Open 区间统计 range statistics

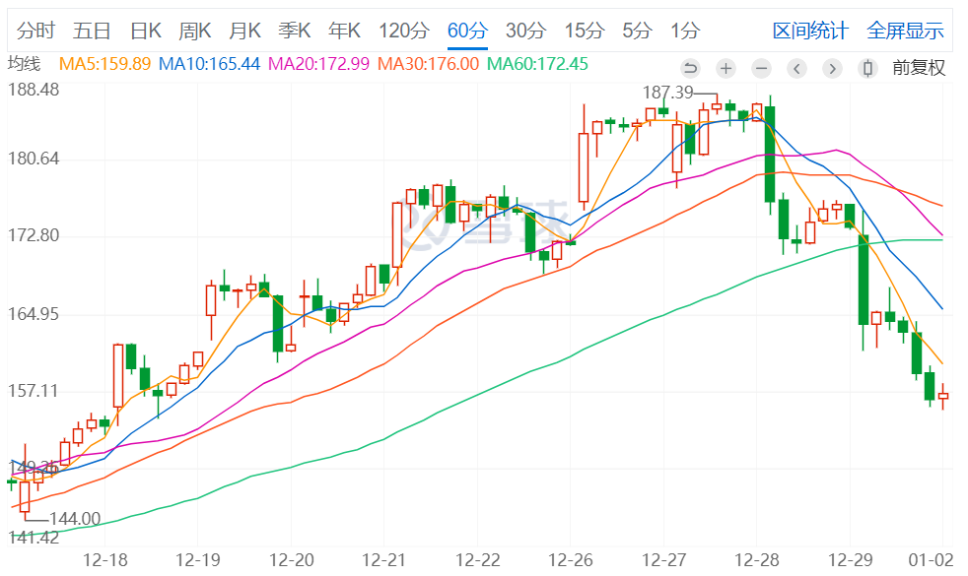[x=809, y=31]
